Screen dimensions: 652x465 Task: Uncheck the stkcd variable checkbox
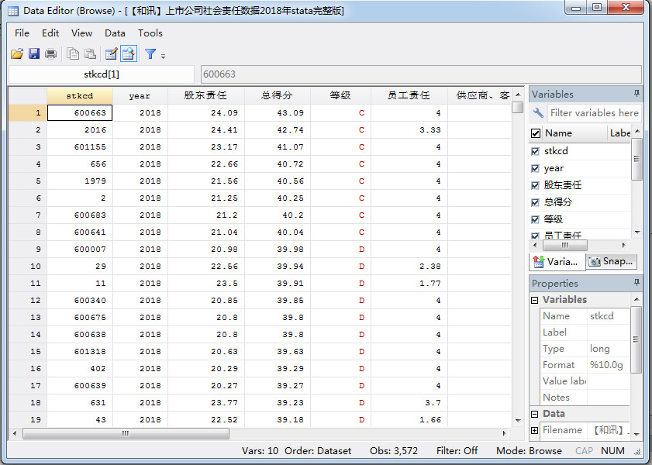point(536,151)
